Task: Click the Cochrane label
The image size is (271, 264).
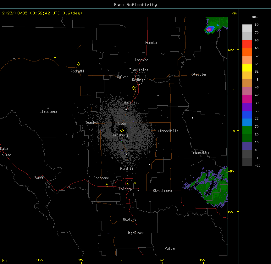Action: pyautogui.click(x=101, y=178)
